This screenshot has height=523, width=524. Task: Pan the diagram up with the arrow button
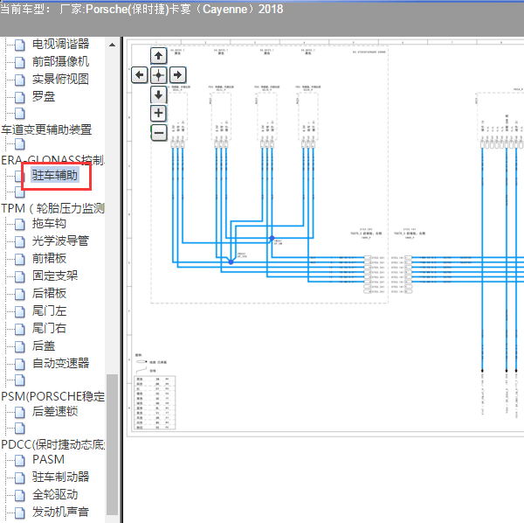click(x=158, y=56)
